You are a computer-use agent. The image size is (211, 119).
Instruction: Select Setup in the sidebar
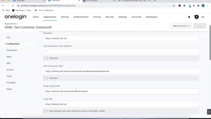click(9, 89)
